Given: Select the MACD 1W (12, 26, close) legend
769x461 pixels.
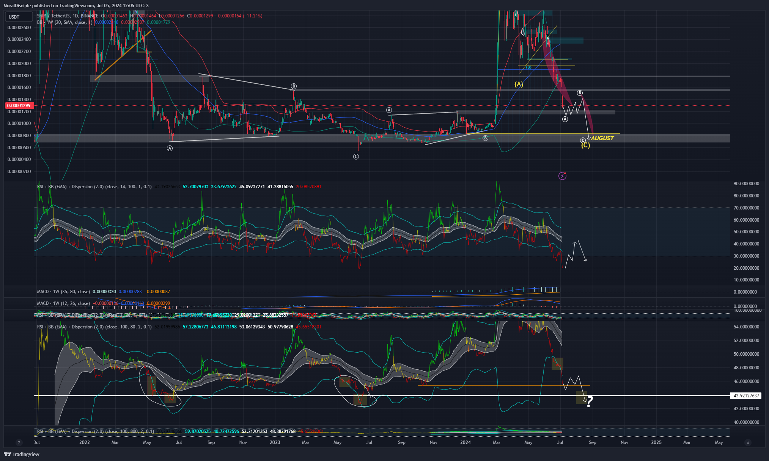Looking at the screenshot, I should (63, 303).
